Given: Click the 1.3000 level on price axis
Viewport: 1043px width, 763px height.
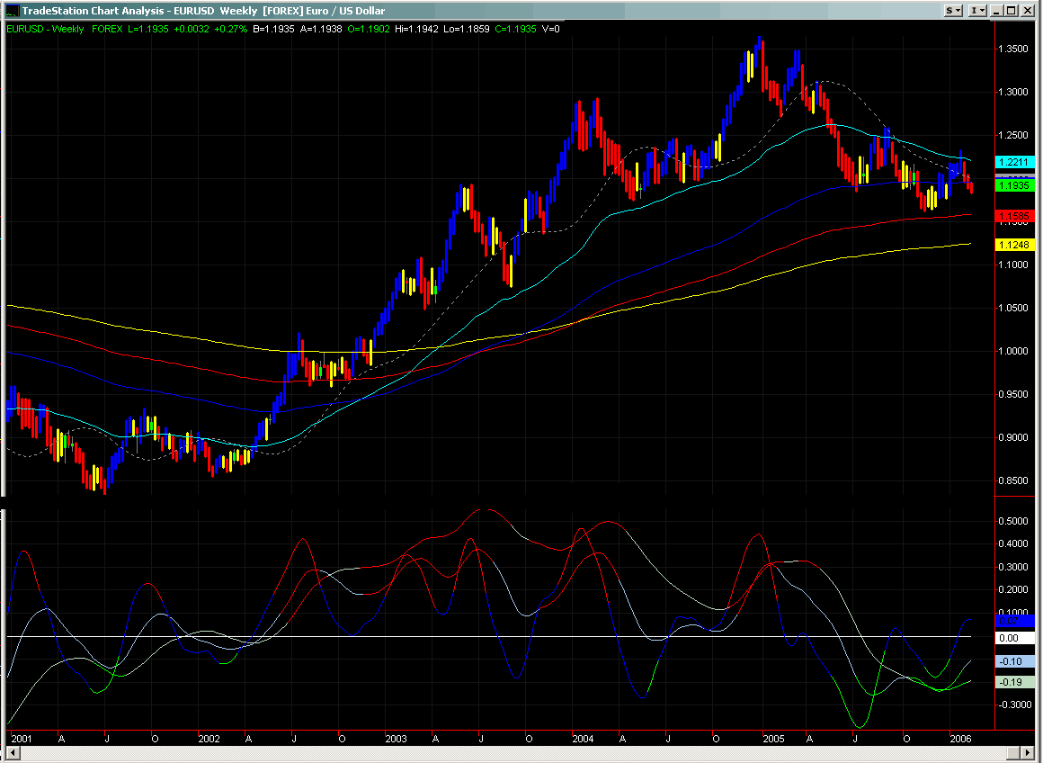Looking at the screenshot, I should coord(1016,92).
